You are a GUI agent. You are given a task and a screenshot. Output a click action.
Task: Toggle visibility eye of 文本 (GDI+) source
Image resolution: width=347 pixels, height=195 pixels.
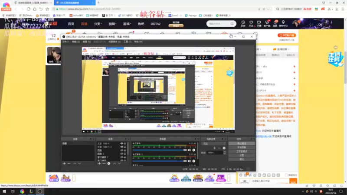(121, 143)
